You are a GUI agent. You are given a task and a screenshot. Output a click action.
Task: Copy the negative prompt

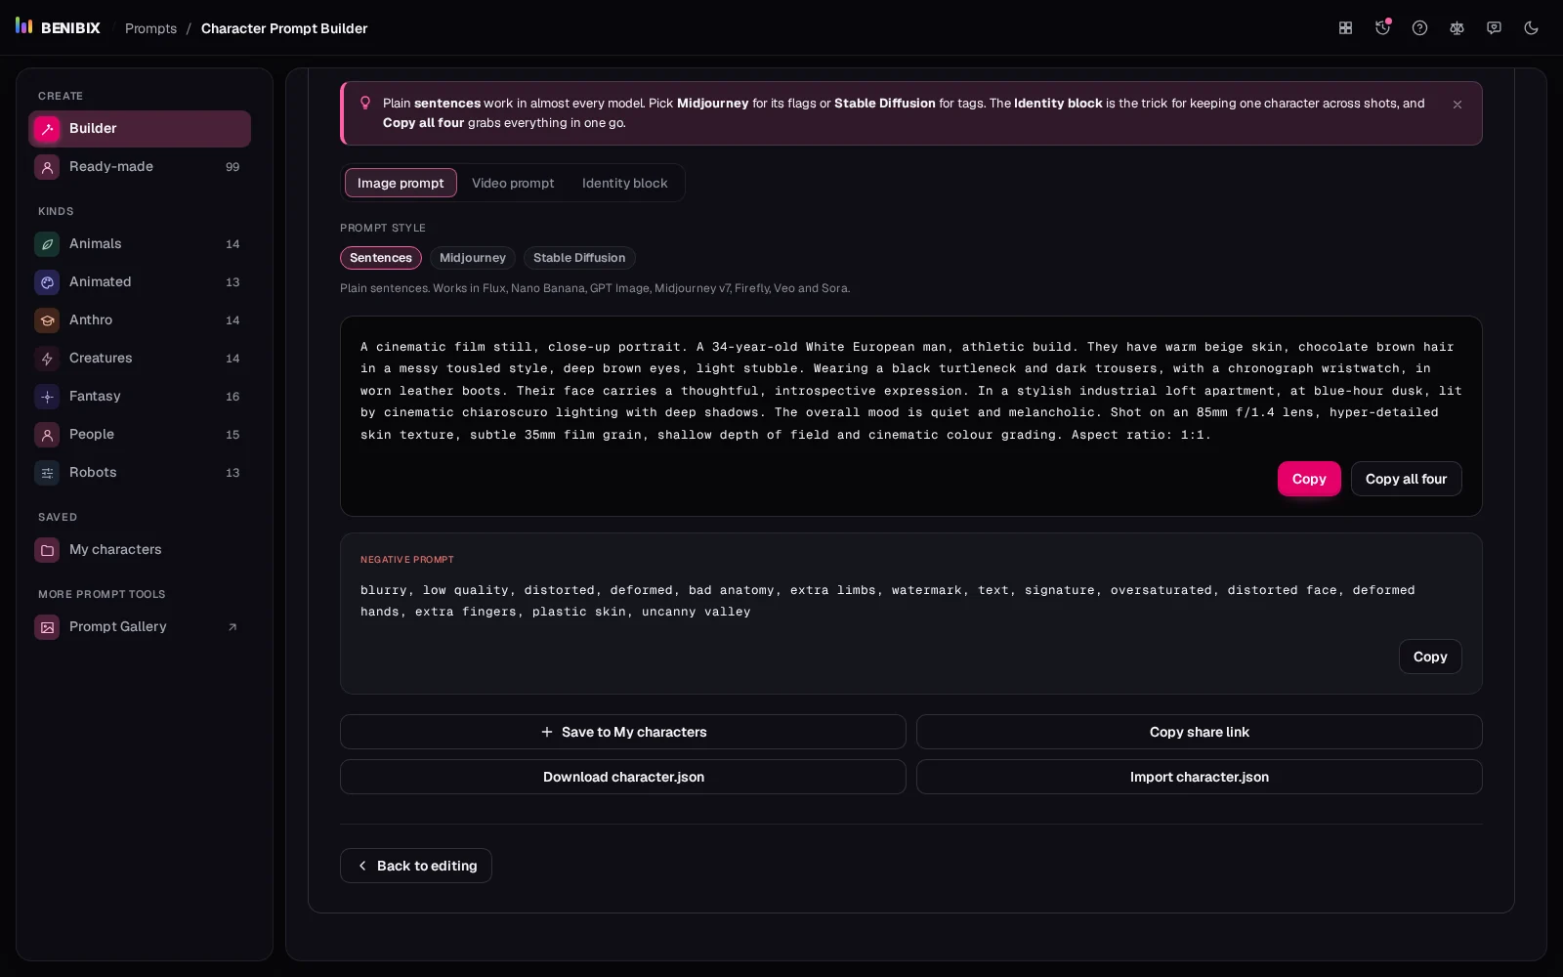(x=1430, y=657)
